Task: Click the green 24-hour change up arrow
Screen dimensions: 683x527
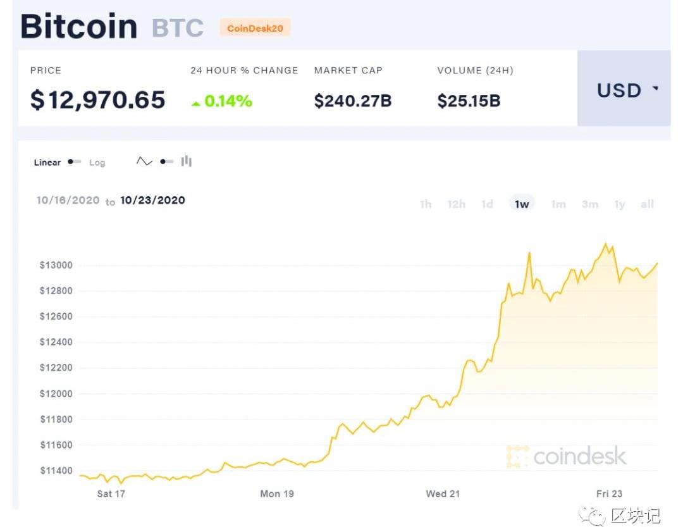Action: tap(196, 102)
